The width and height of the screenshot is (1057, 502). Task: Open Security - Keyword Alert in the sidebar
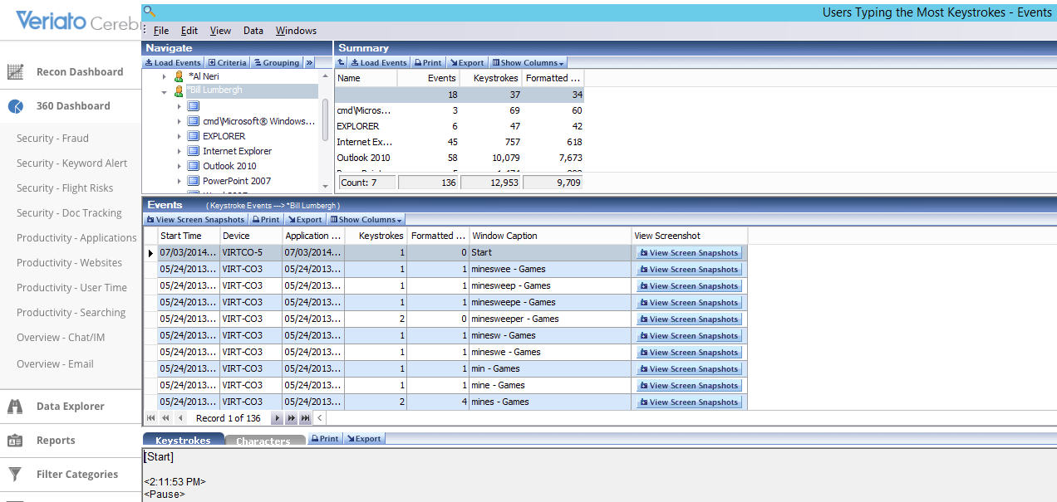coord(72,163)
